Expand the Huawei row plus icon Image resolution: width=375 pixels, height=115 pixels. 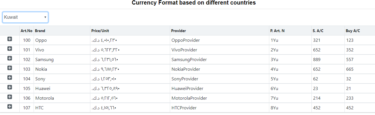tap(10, 87)
